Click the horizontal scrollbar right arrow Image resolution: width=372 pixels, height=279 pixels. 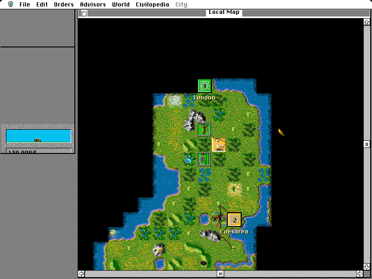(359, 273)
